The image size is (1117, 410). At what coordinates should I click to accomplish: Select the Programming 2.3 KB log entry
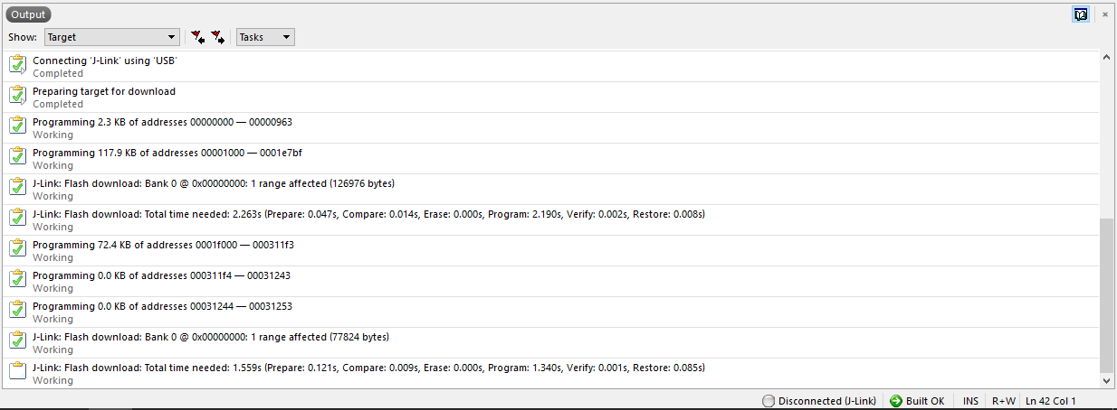coord(550,127)
